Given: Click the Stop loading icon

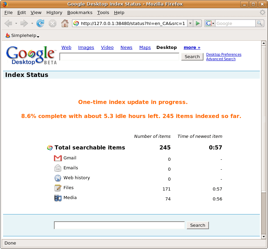Looking at the screenshot, I should coord(53,23).
